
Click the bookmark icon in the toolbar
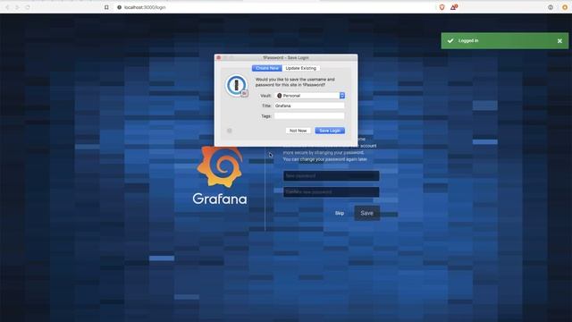(106, 7)
